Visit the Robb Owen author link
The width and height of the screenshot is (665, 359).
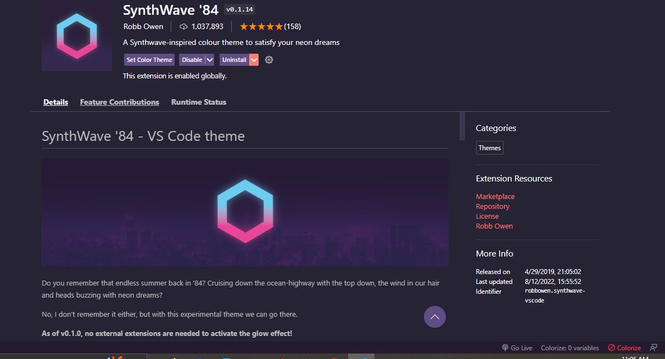click(494, 226)
